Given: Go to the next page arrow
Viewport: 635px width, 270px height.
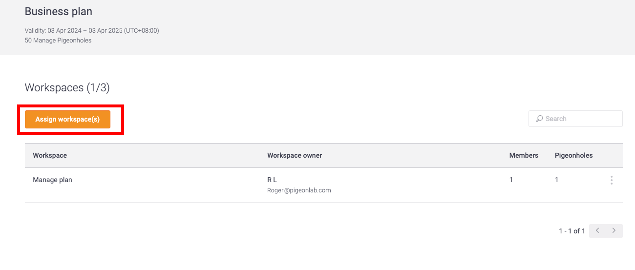Looking at the screenshot, I should pyautogui.click(x=614, y=230).
